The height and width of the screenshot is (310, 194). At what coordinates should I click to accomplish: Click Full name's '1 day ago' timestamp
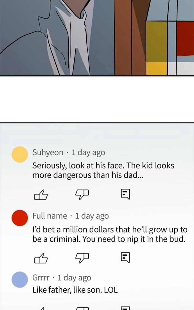click(92, 216)
